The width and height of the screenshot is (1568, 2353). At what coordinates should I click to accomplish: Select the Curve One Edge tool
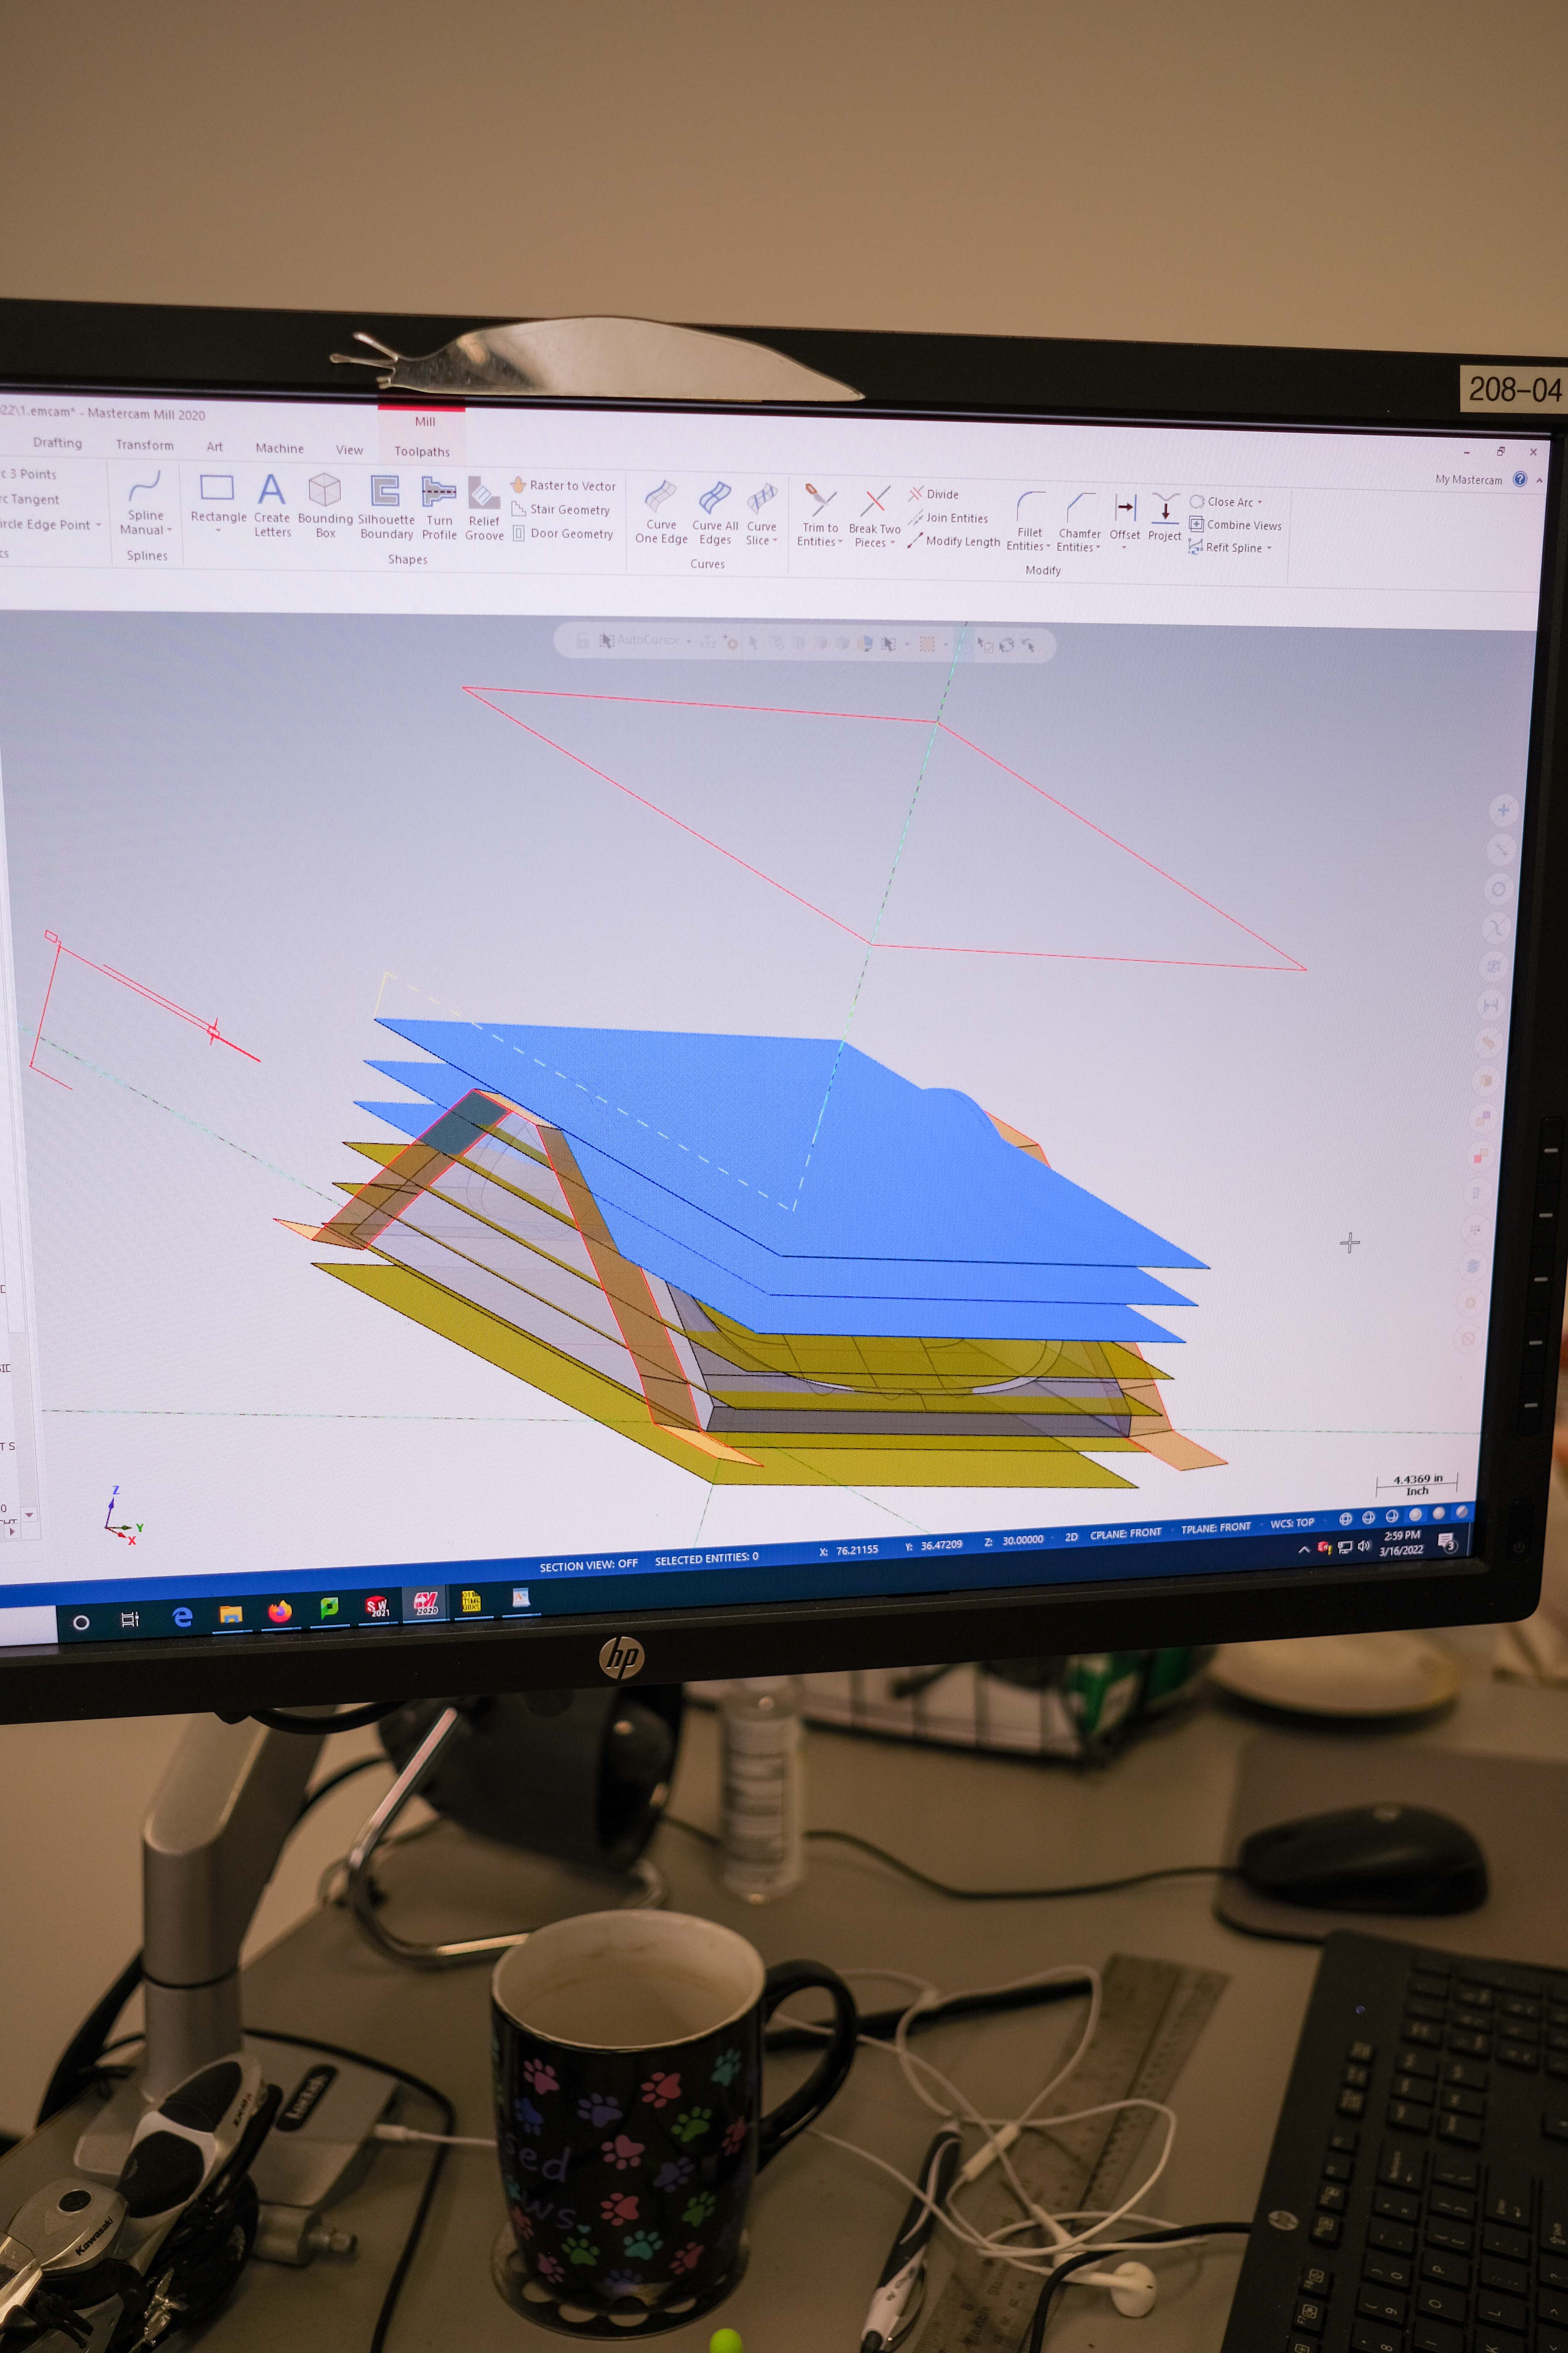661,512
